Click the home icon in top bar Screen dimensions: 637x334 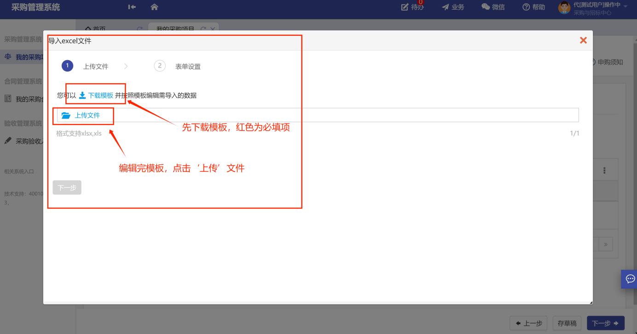pos(154,7)
